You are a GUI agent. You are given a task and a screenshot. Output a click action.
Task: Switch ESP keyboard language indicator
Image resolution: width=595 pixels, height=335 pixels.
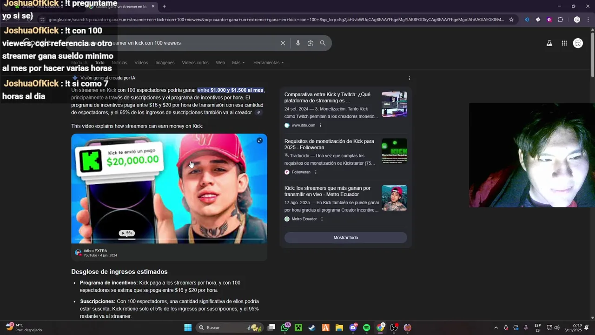point(537,328)
